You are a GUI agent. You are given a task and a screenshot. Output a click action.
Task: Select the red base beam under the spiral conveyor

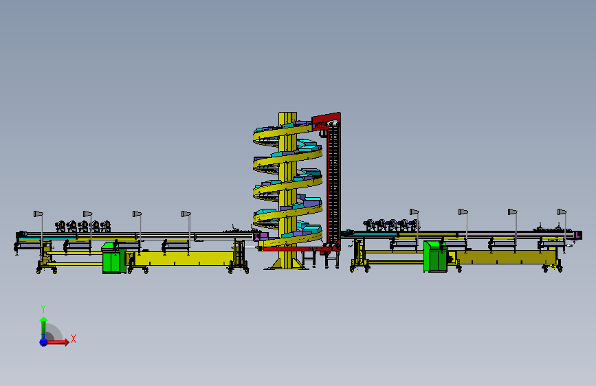tap(295, 249)
